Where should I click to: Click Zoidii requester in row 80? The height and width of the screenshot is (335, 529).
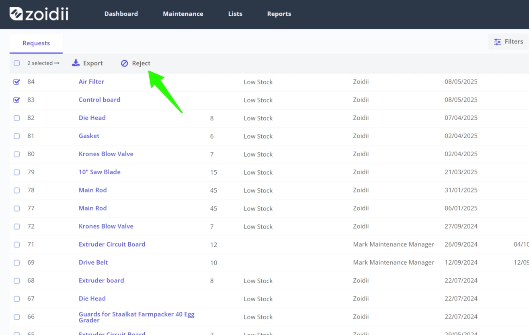361,154
